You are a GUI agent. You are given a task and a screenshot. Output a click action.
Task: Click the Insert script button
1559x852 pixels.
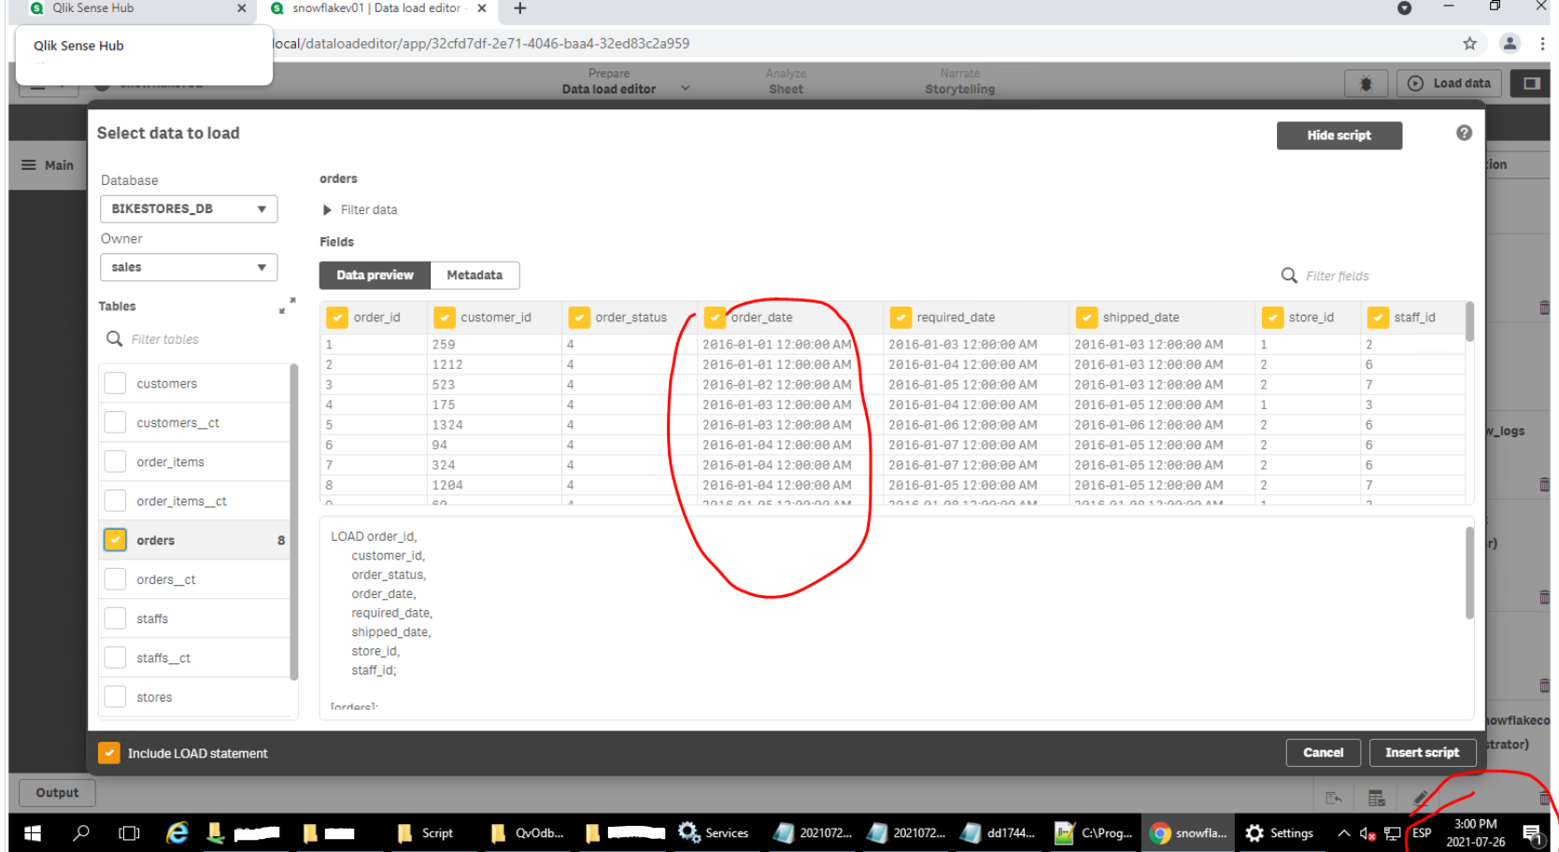1422,752
